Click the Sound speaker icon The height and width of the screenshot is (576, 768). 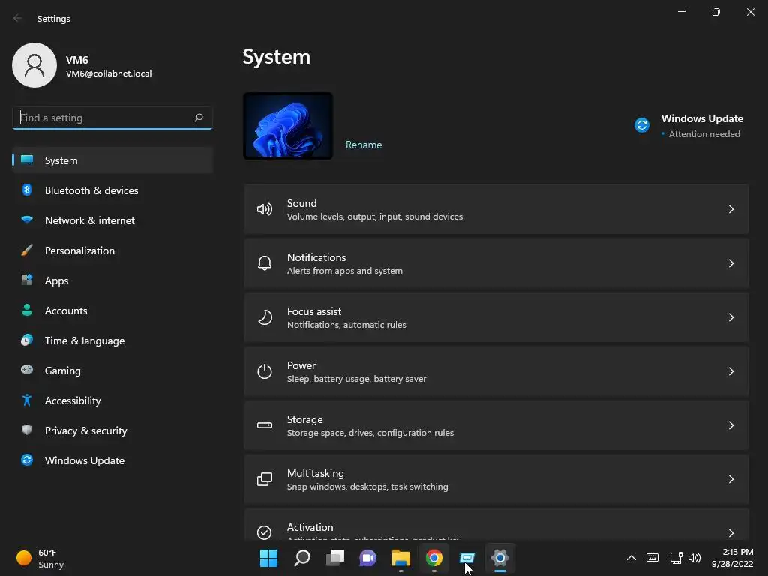265,210
